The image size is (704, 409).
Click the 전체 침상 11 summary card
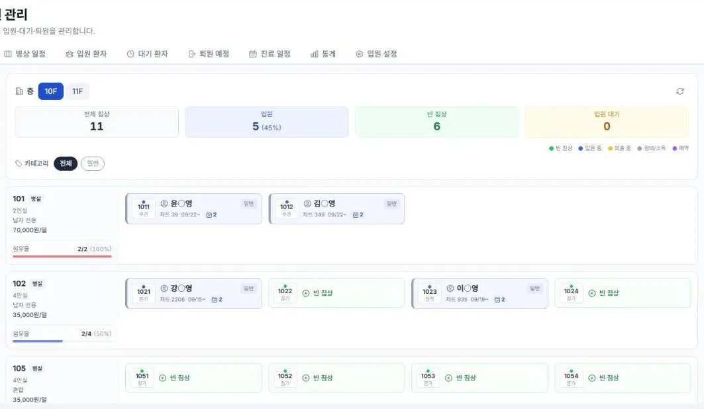[97, 122]
